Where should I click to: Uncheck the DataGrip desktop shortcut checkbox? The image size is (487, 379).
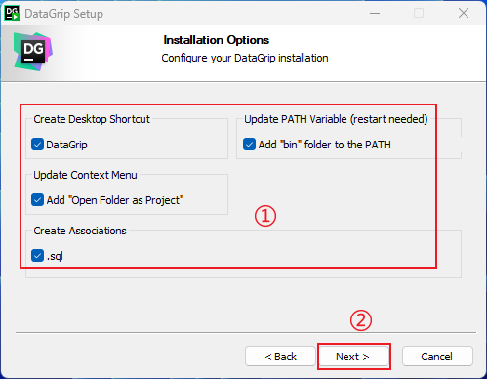point(37,145)
